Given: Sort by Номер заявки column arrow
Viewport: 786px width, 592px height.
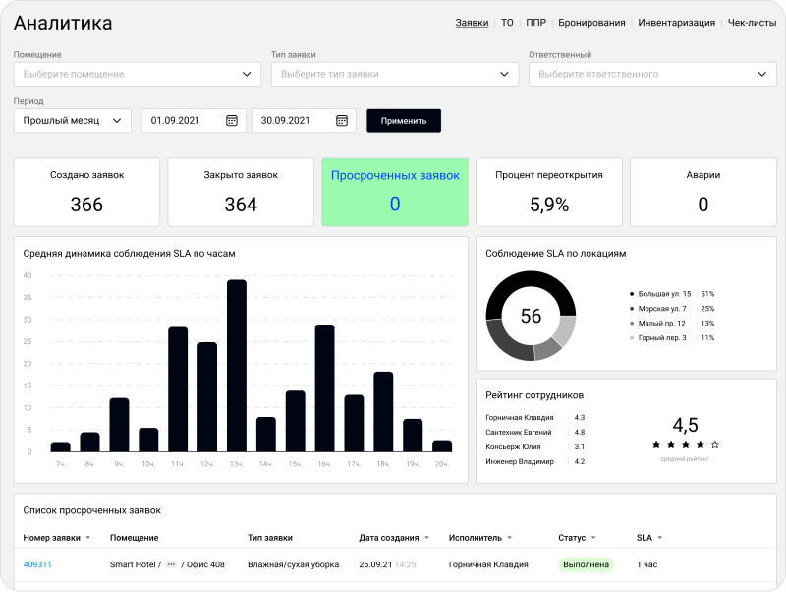Looking at the screenshot, I should pyautogui.click(x=88, y=538).
